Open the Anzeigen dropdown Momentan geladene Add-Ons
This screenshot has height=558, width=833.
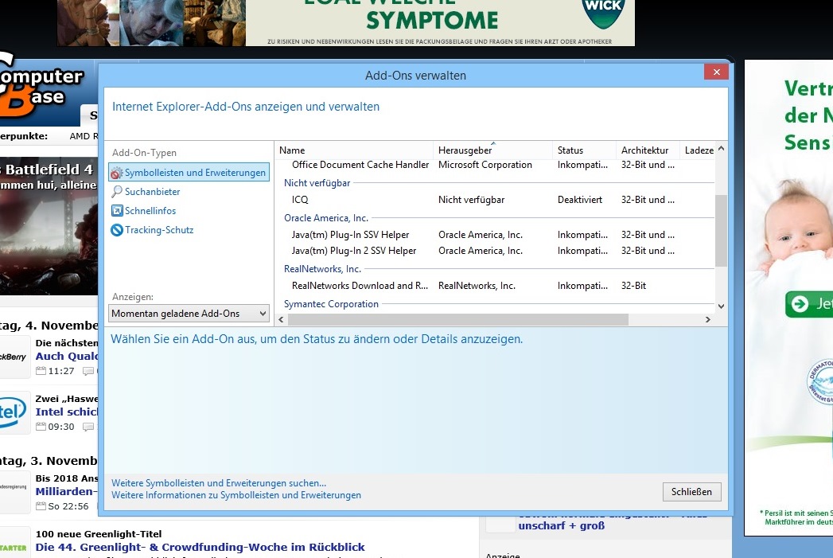pyautogui.click(x=189, y=314)
